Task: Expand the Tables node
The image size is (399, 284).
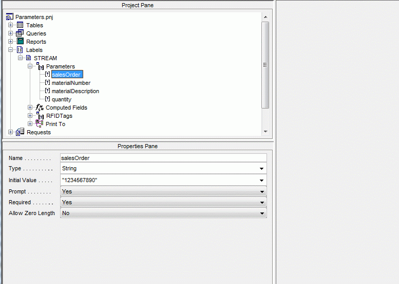Action: 10,25
